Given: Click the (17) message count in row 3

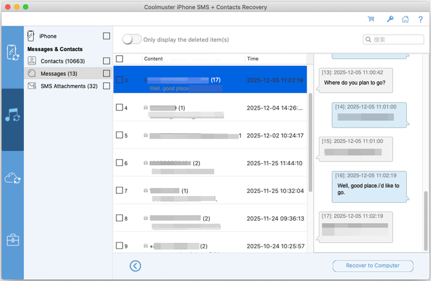Looking at the screenshot, I should pyautogui.click(x=216, y=80).
